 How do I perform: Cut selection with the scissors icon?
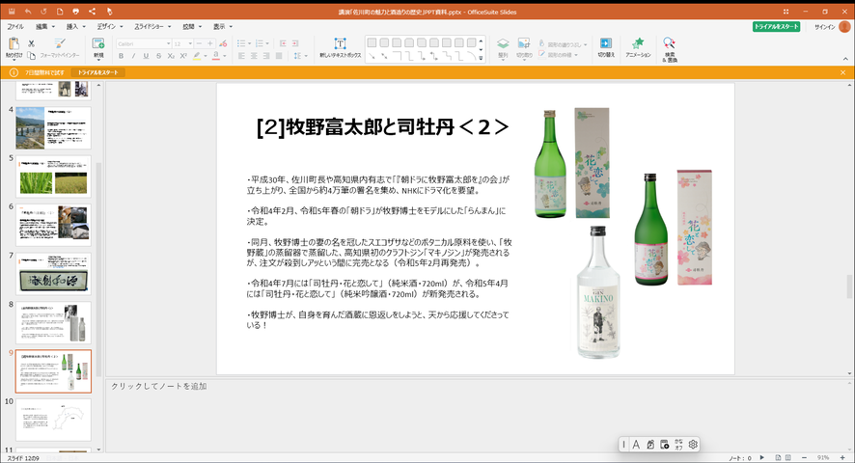pyautogui.click(x=31, y=43)
